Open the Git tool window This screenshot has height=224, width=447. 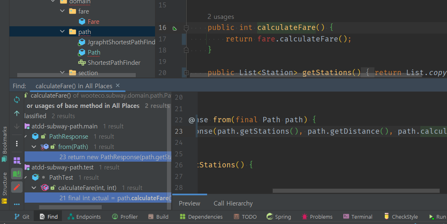coord(22,217)
